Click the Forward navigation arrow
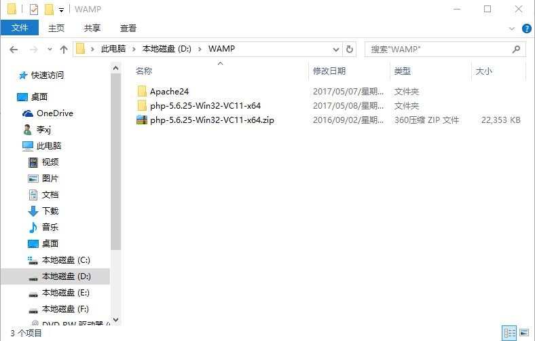The height and width of the screenshot is (341, 535). pos(34,50)
